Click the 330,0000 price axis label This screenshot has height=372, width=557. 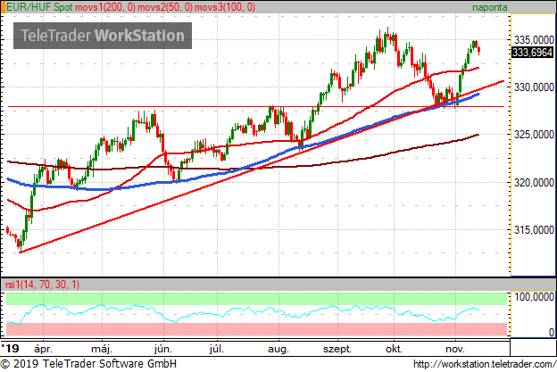click(534, 87)
